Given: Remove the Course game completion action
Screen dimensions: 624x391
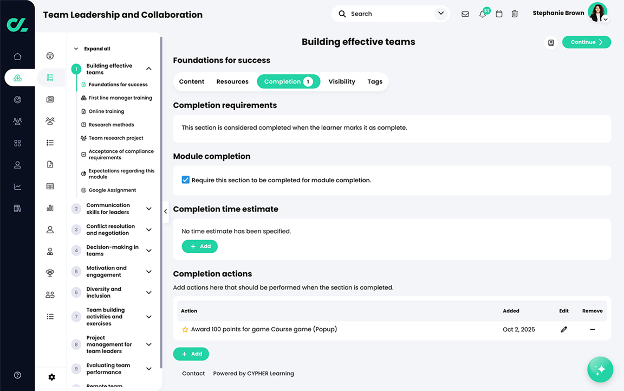Looking at the screenshot, I should (592, 329).
